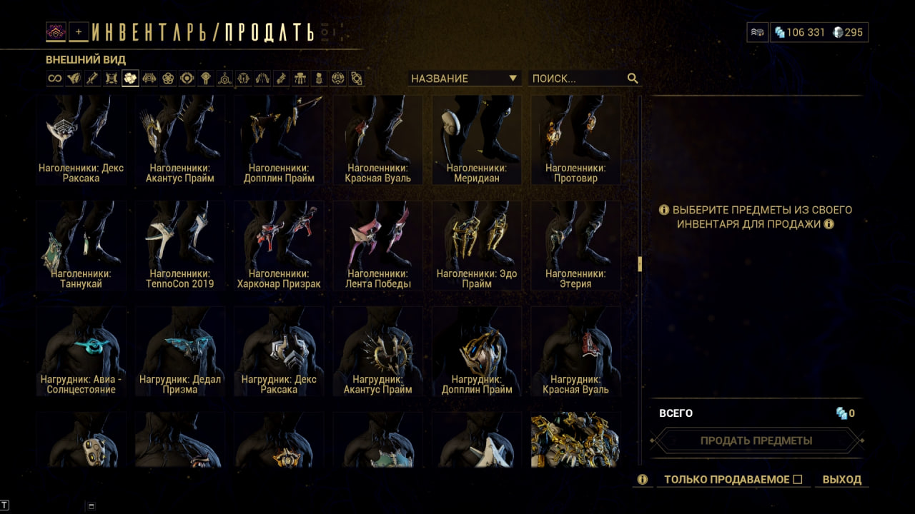
Task: Click the dropdown arrow of the sort box
Action: (513, 79)
